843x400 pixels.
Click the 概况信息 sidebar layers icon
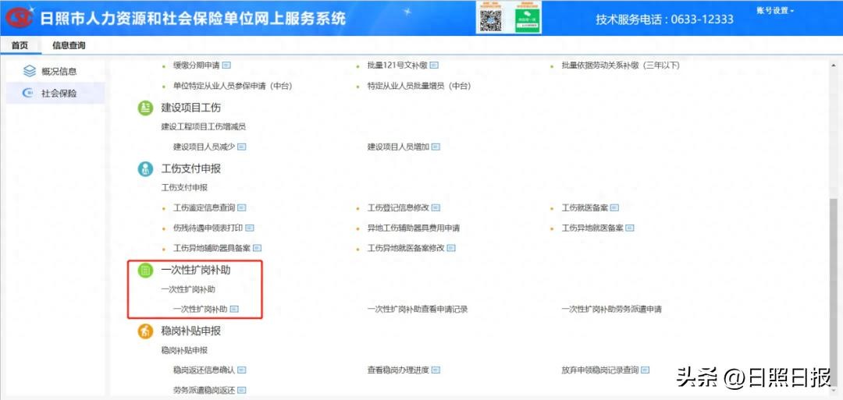pos(29,71)
